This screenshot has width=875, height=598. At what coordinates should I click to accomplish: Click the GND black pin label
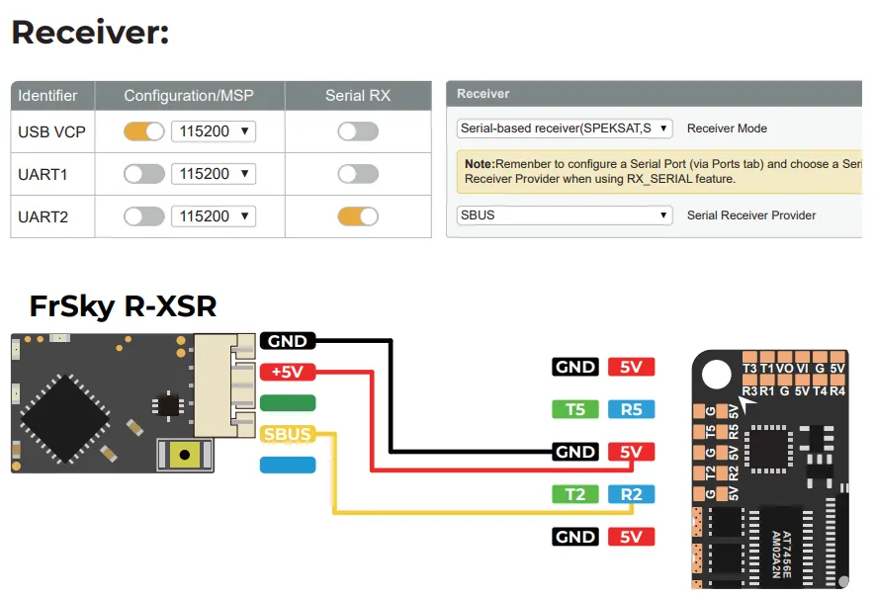pyautogui.click(x=287, y=340)
